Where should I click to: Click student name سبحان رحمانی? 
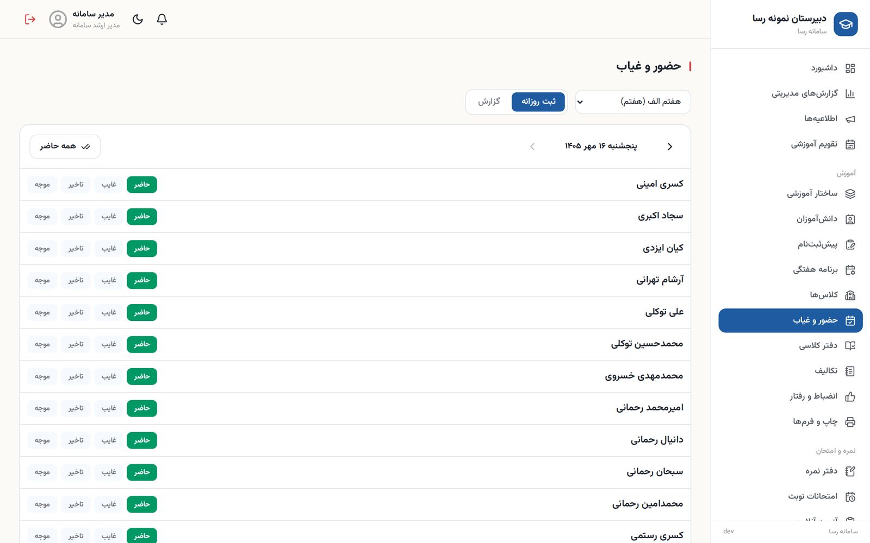click(x=655, y=472)
